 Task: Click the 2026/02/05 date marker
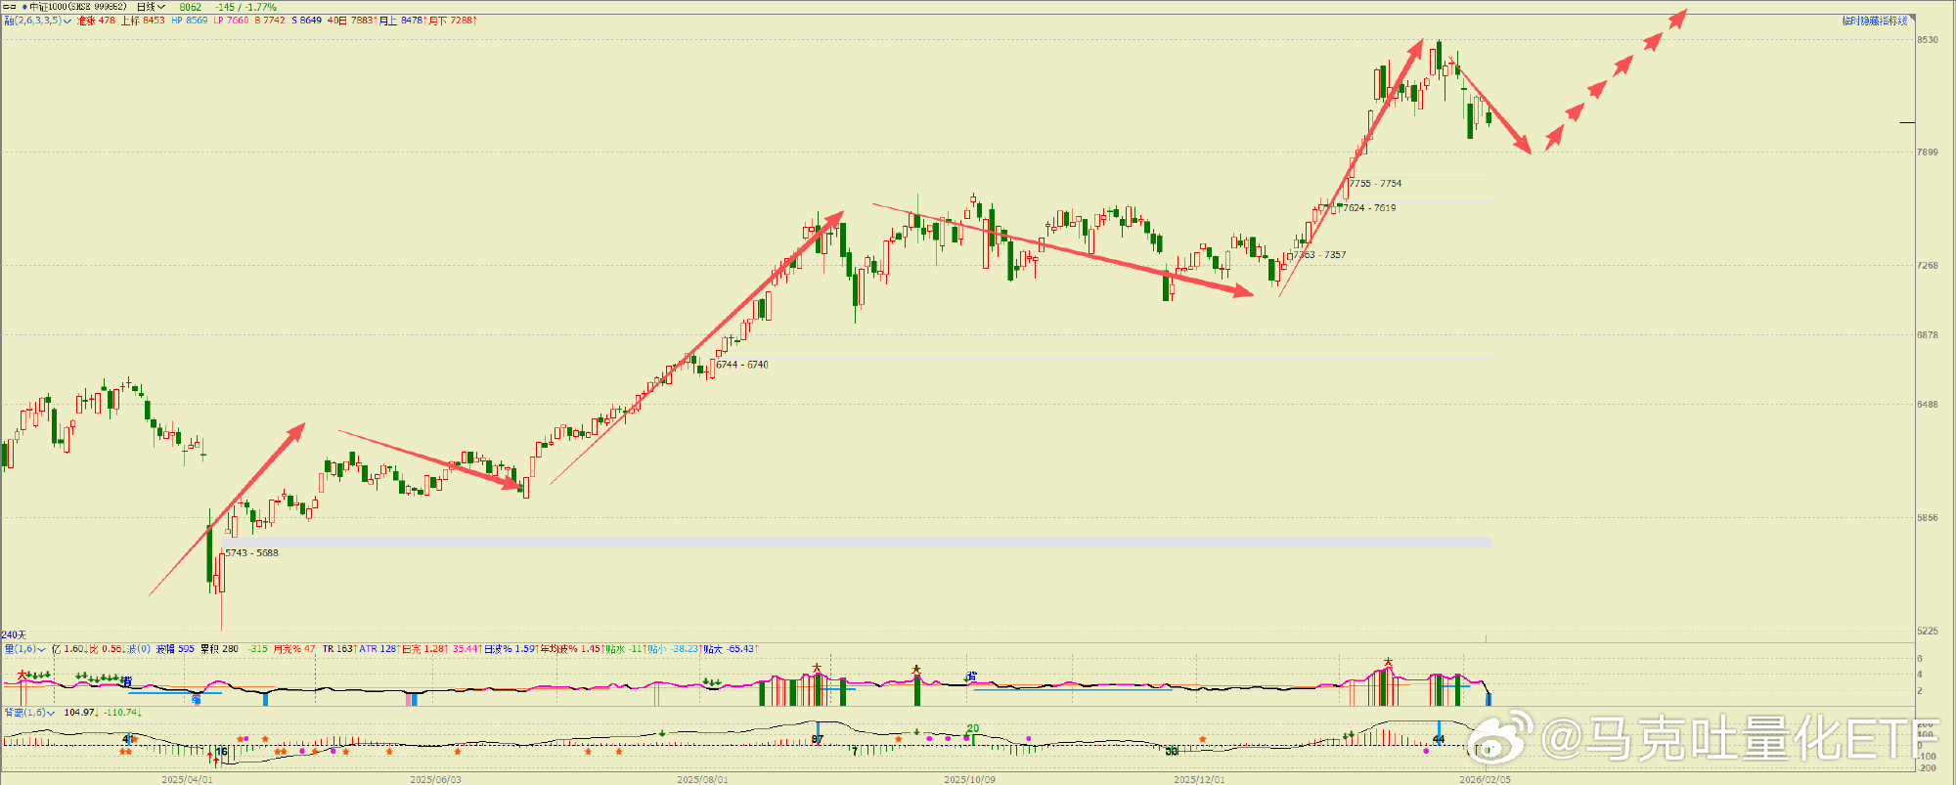point(1485,779)
